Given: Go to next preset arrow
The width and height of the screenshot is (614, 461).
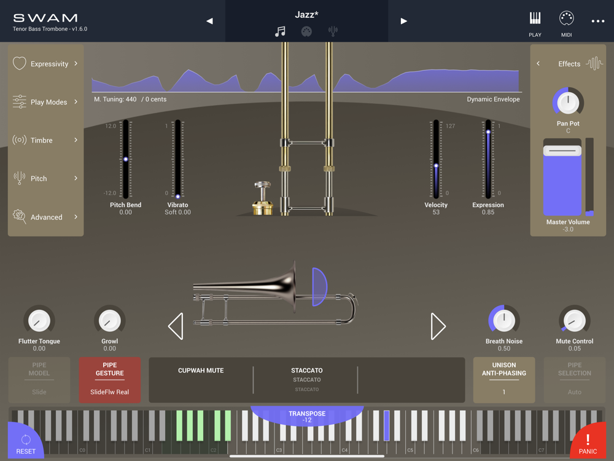Looking at the screenshot, I should [x=404, y=21].
